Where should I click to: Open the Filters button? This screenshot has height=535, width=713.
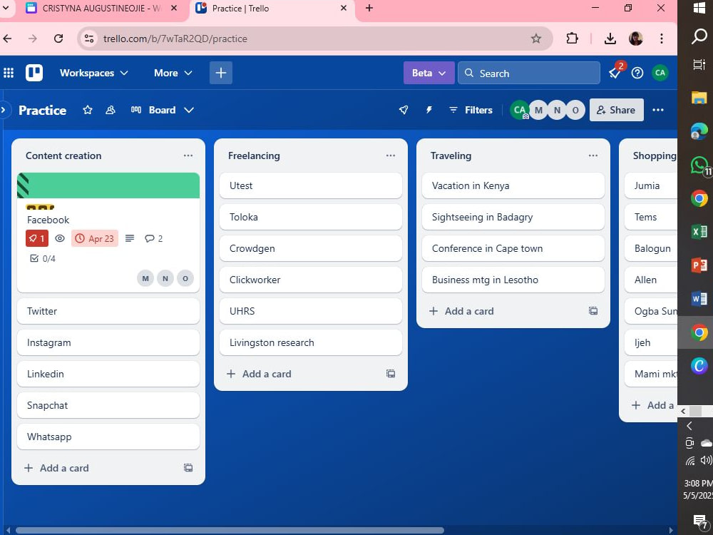pyautogui.click(x=471, y=110)
